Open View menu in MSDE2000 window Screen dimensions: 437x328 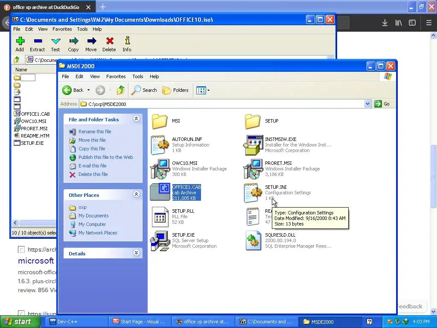95,76
